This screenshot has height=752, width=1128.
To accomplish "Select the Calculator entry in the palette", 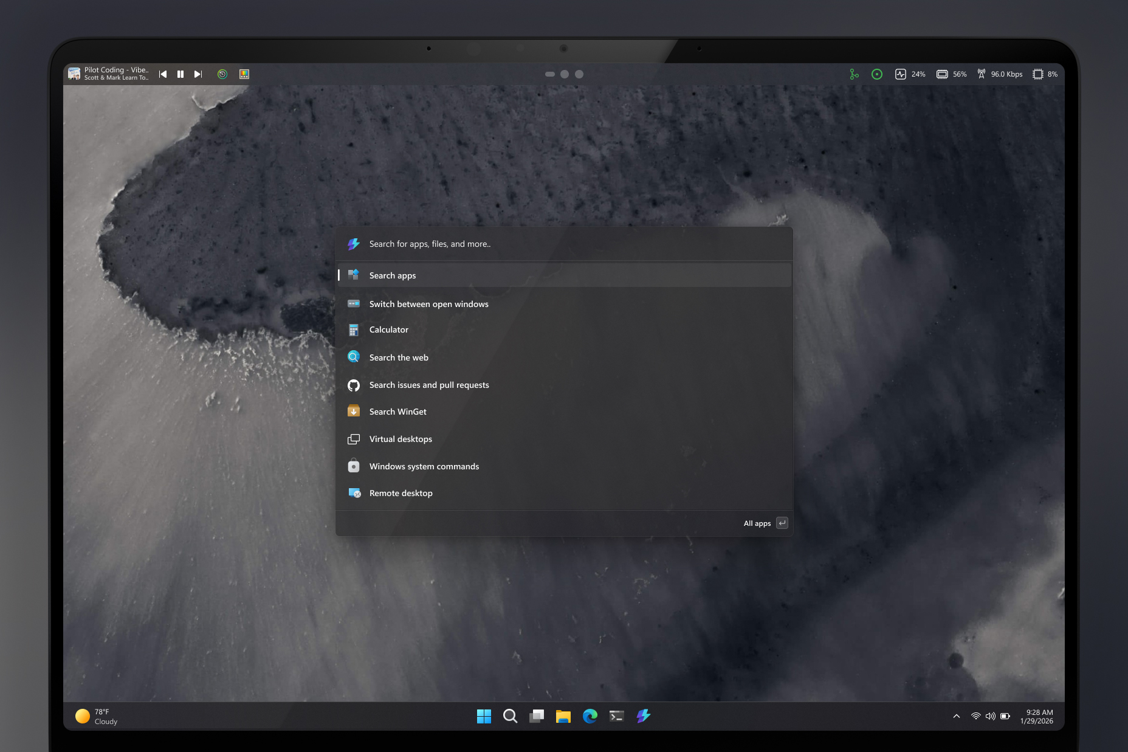I will pos(388,329).
